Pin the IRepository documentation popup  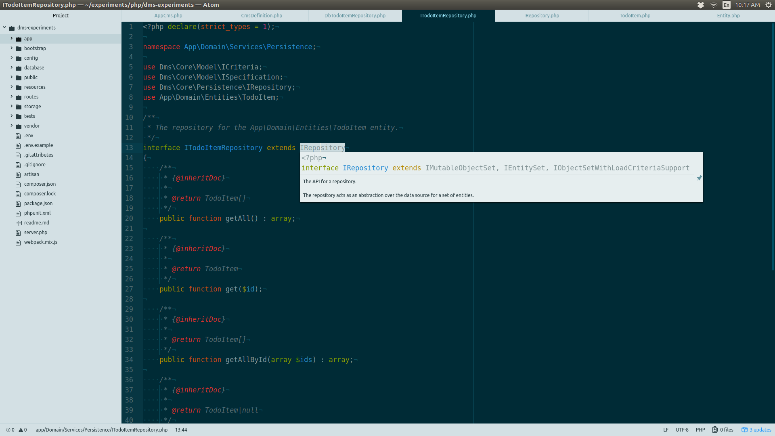pyautogui.click(x=699, y=178)
